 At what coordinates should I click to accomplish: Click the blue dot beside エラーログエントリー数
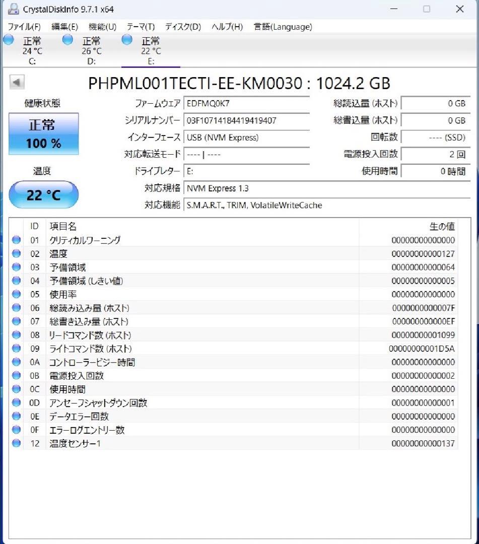point(17,430)
